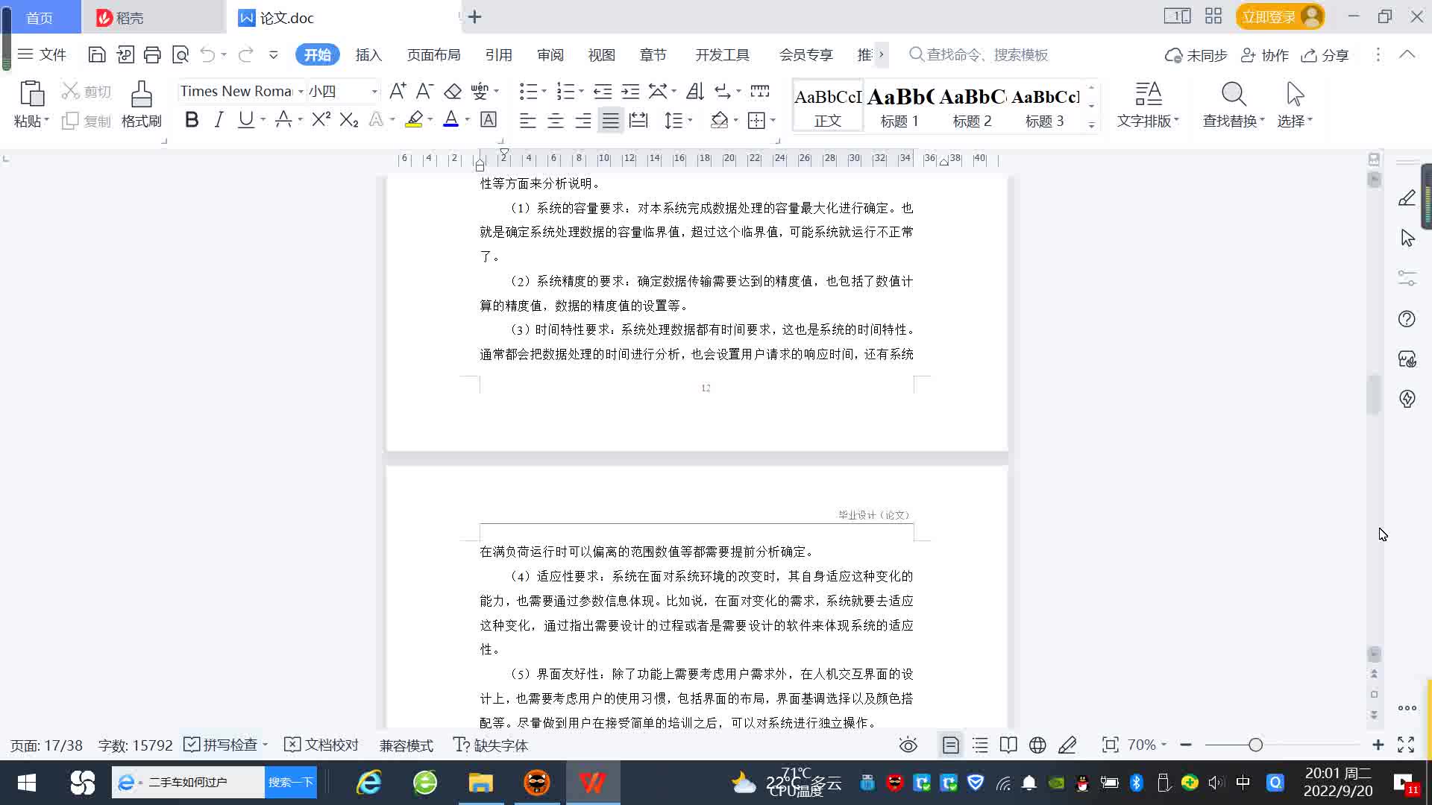Increase indent icon in paragraph group

pyautogui.click(x=630, y=91)
